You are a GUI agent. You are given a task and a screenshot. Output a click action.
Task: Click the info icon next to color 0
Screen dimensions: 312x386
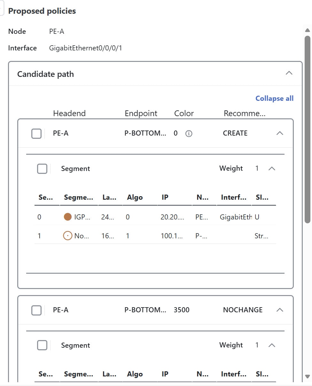(189, 133)
